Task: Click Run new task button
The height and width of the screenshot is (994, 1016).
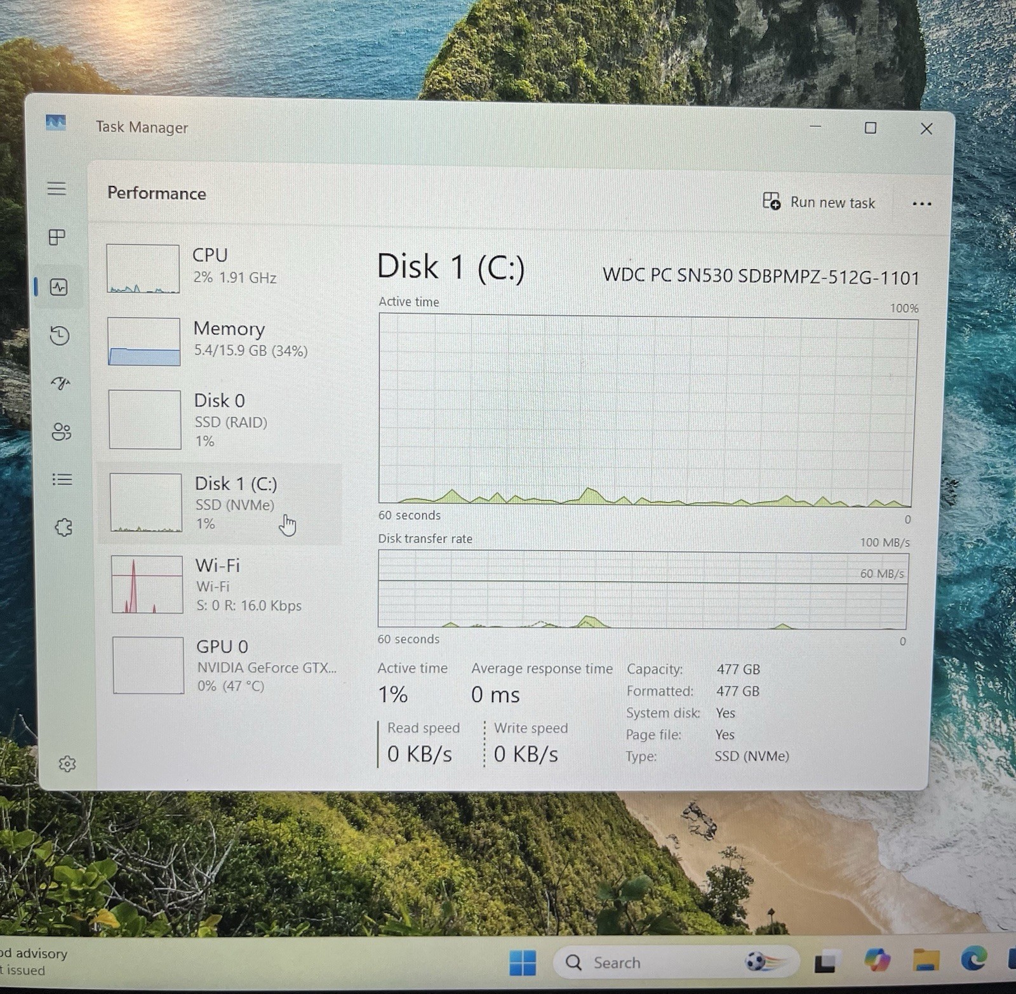Action: [819, 202]
